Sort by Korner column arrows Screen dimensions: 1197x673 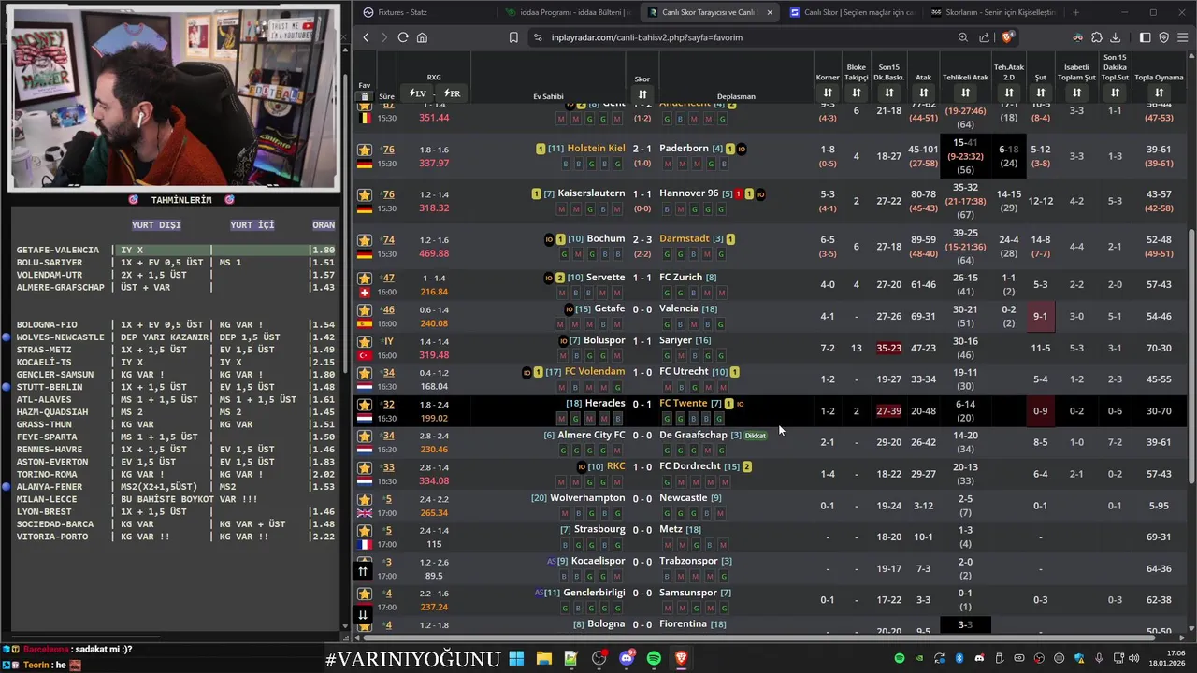coord(828,93)
